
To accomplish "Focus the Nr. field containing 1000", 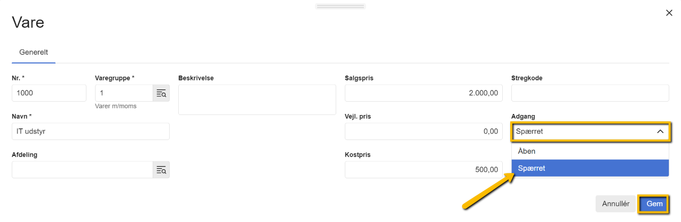I will click(49, 93).
